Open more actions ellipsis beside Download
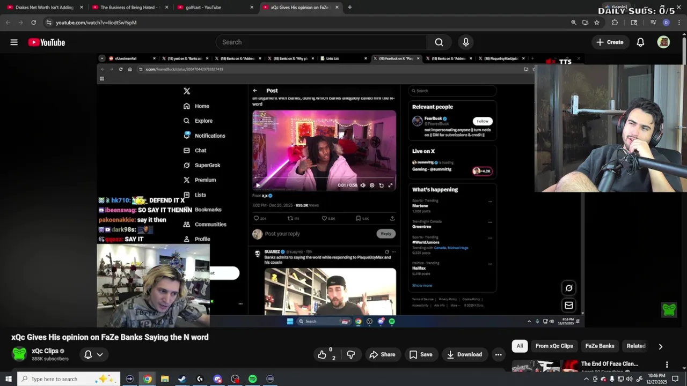This screenshot has height=386, width=687. 498,354
